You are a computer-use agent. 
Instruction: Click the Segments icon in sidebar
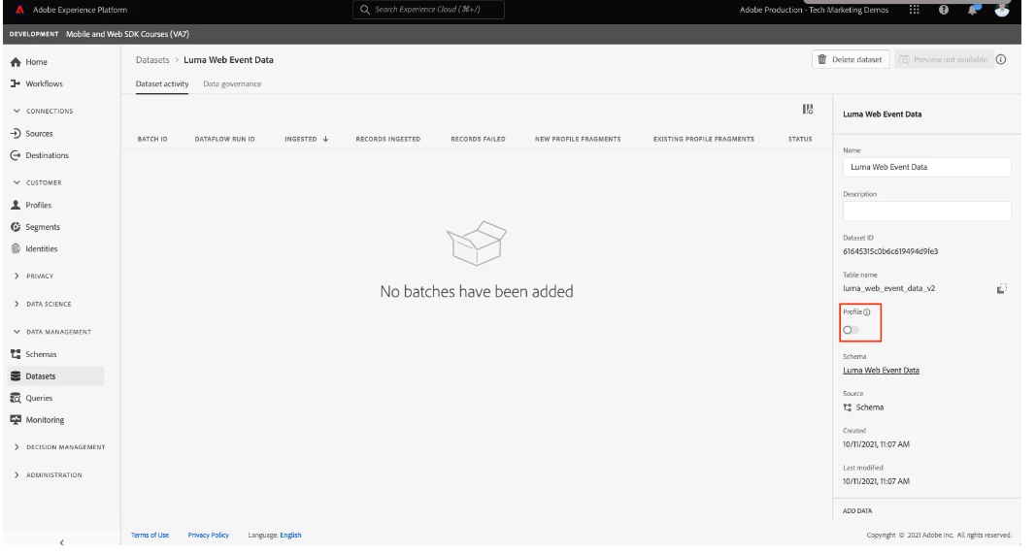tap(16, 226)
